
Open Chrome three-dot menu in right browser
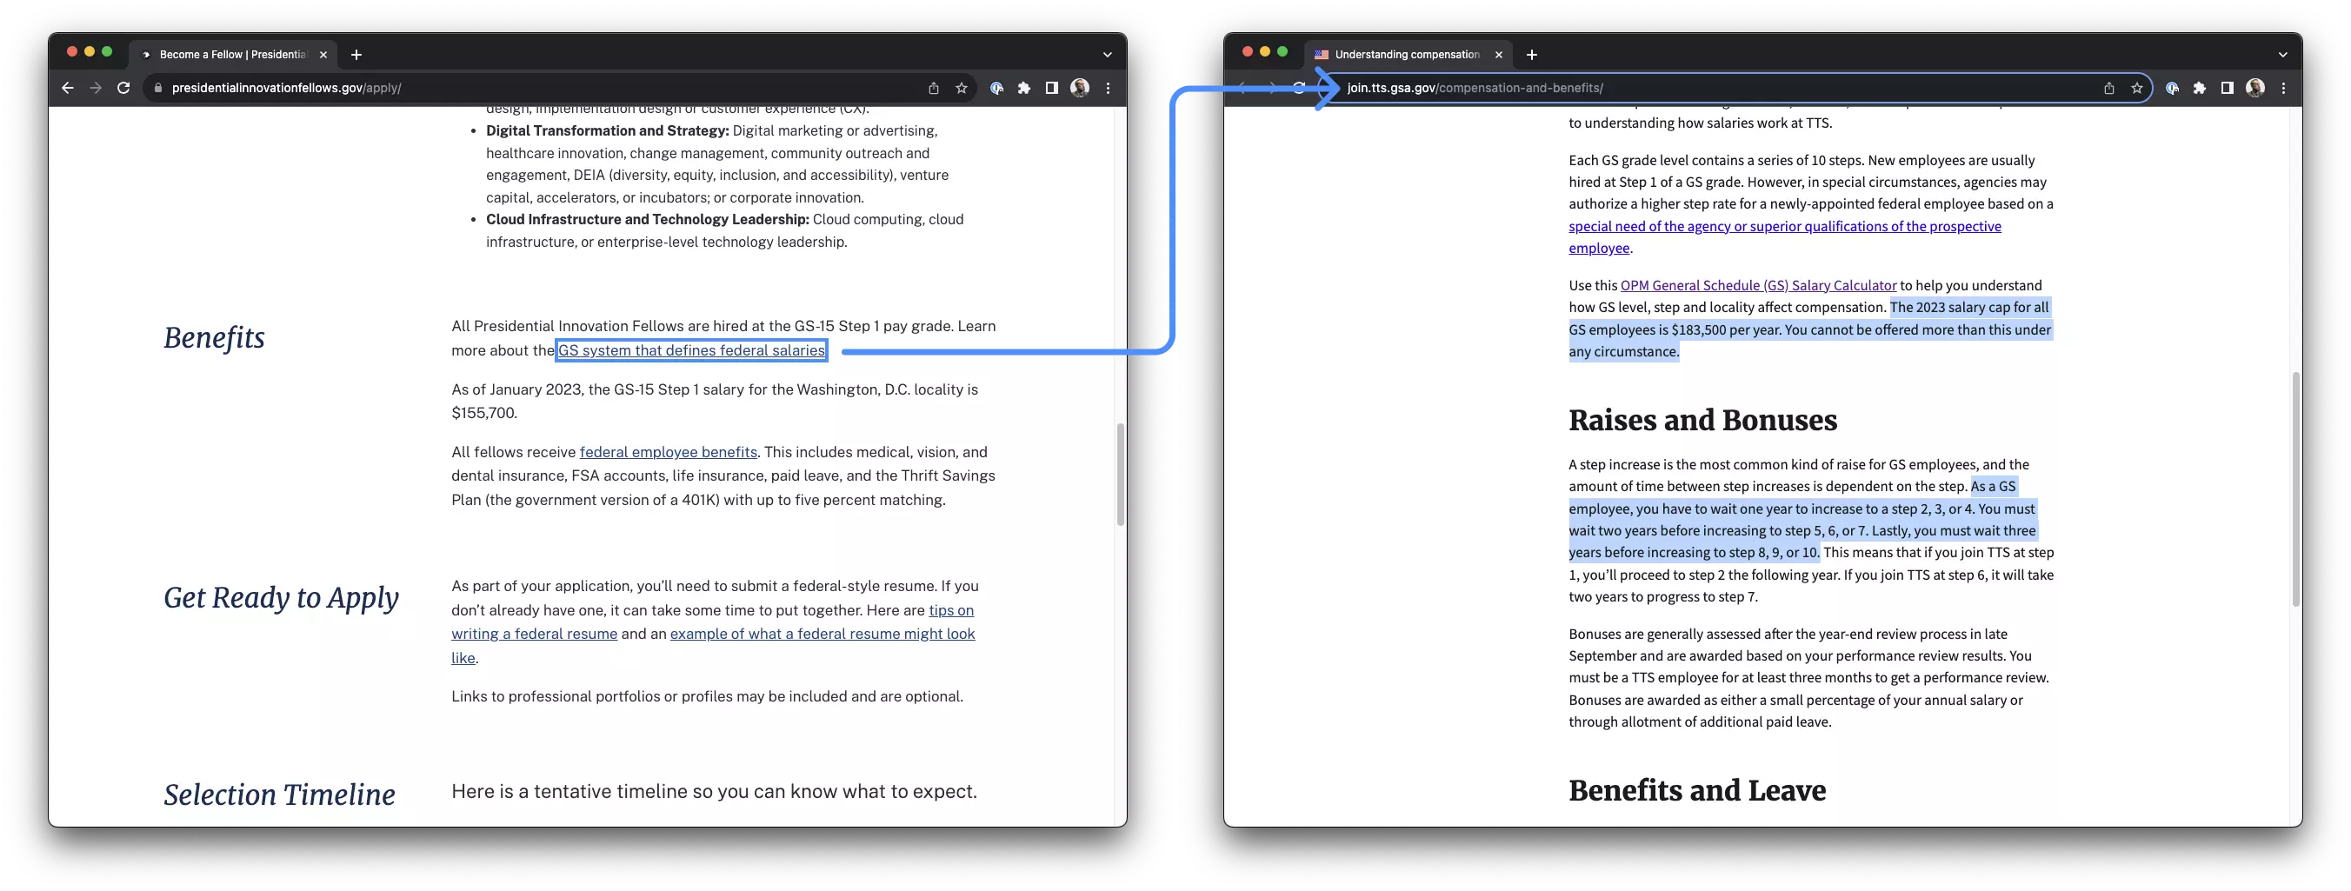point(2283,89)
